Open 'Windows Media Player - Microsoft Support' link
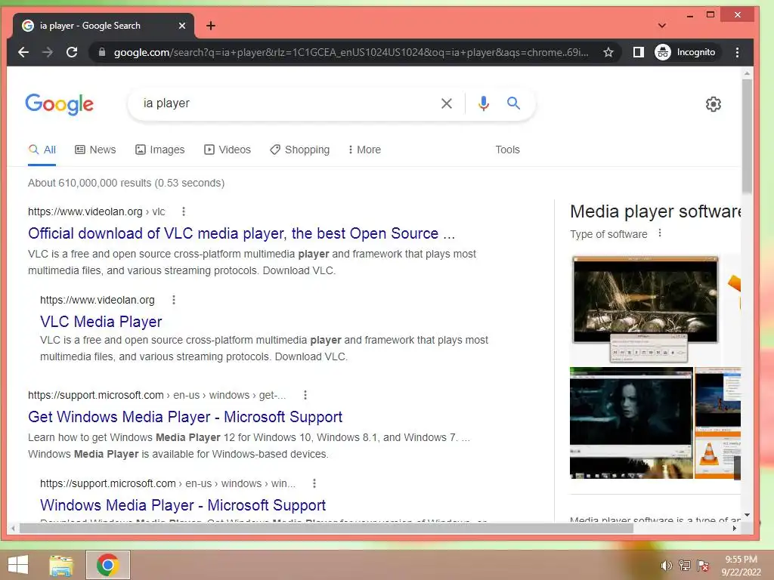 click(x=183, y=505)
